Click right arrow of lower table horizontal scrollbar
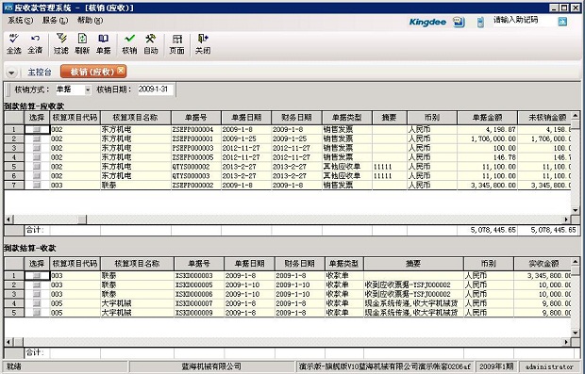The height and width of the screenshot is (374, 585). (567, 342)
